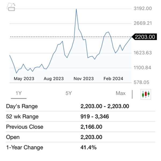
Task: Switch to the 5Y range tab
Action: click(69, 93)
